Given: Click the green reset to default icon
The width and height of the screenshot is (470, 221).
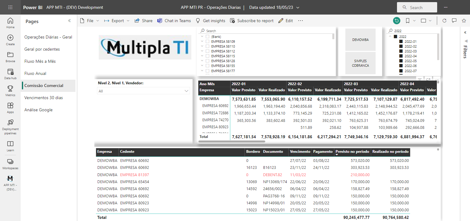Looking at the screenshot, I should pyautogui.click(x=397, y=21).
